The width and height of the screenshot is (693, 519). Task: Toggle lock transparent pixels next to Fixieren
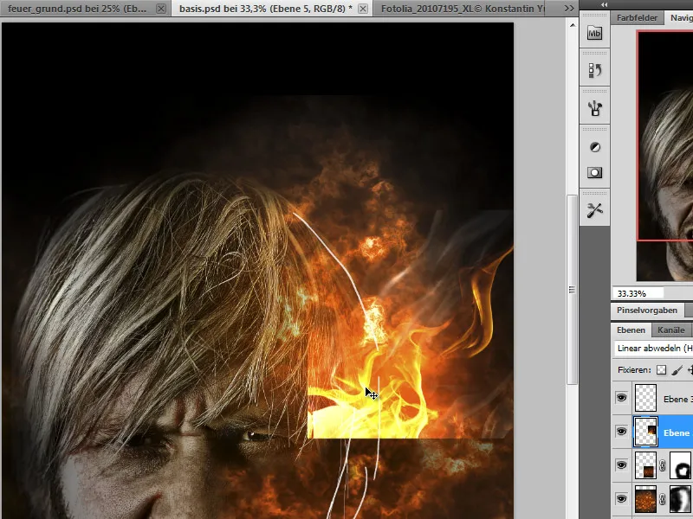click(661, 370)
